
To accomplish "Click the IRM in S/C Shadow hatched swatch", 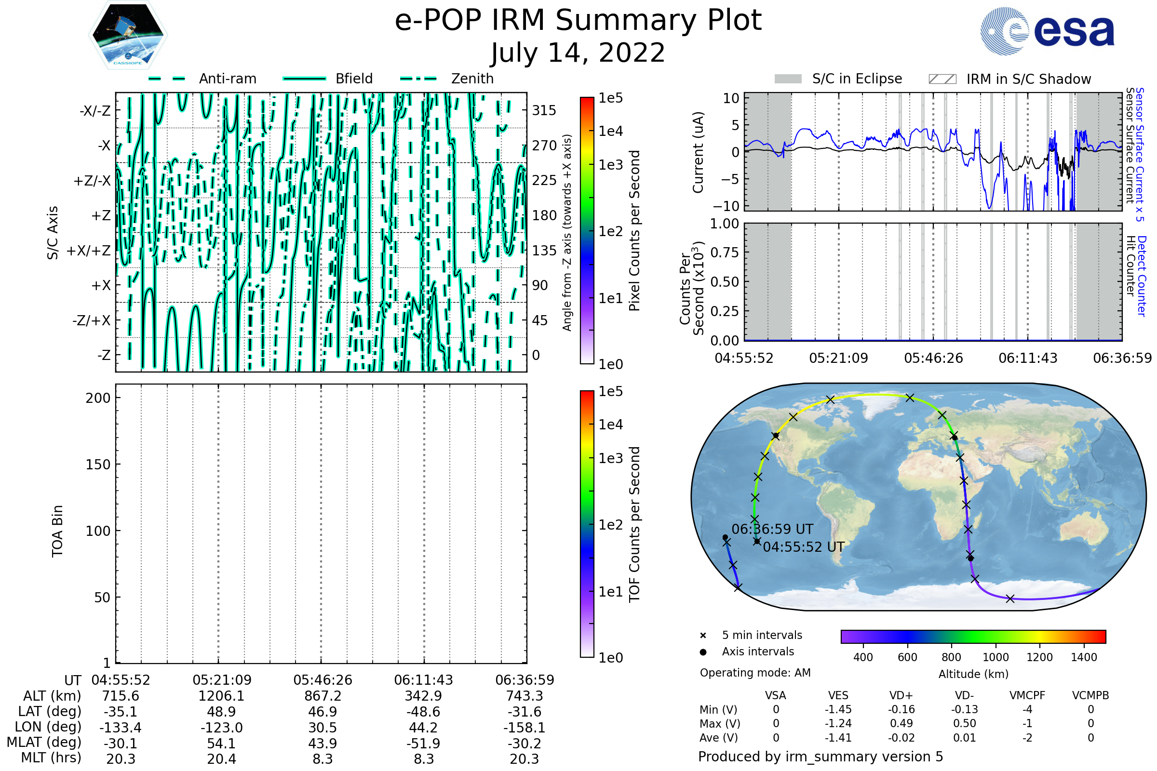I will (942, 79).
